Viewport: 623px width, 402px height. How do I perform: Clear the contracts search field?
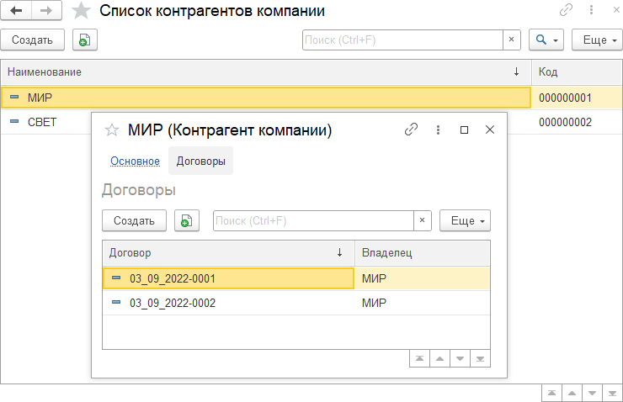[423, 220]
